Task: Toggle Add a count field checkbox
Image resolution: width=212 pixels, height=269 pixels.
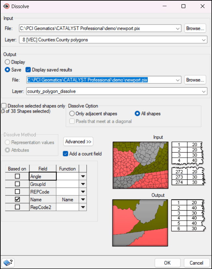Action: coord(65,154)
